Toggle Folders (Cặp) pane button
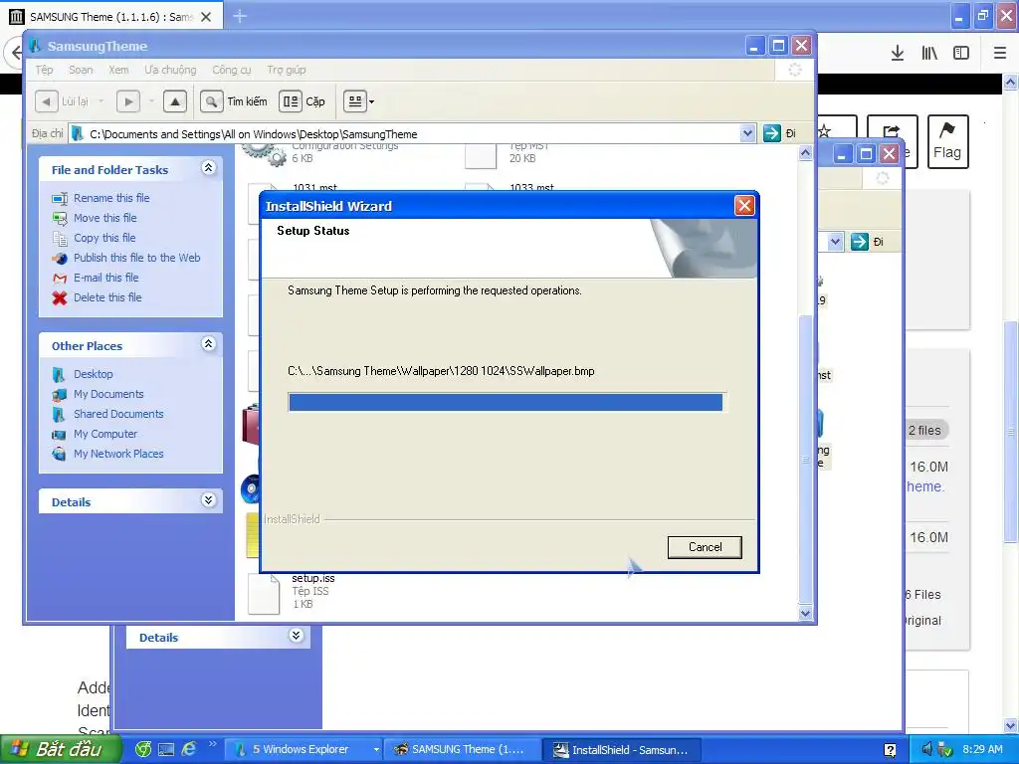Viewport: 1019px width, 764px height. (303, 101)
